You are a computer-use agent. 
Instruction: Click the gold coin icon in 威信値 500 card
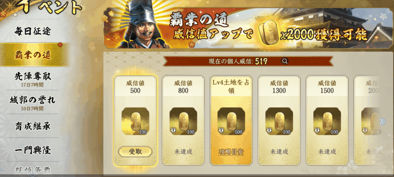pyautogui.click(x=135, y=121)
